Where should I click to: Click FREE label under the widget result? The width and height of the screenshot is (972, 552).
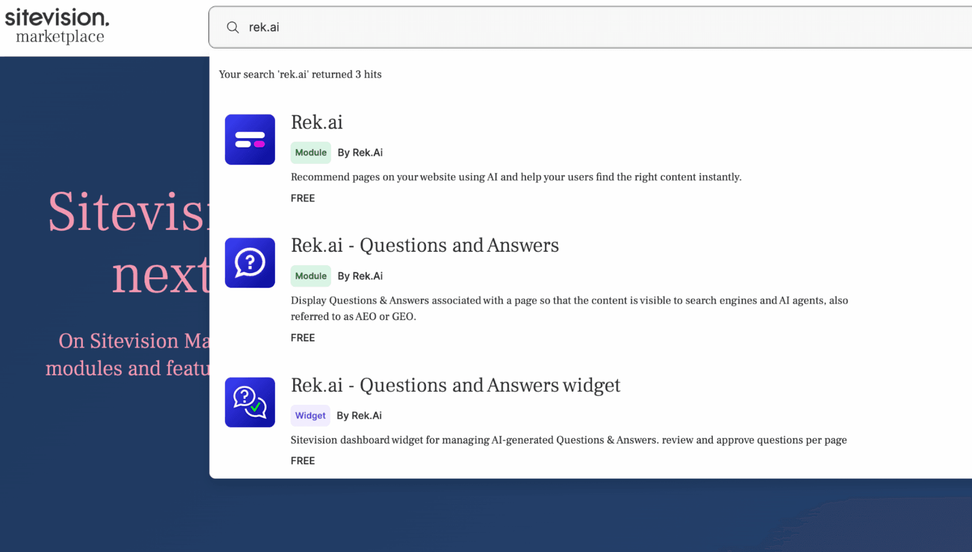(x=303, y=461)
